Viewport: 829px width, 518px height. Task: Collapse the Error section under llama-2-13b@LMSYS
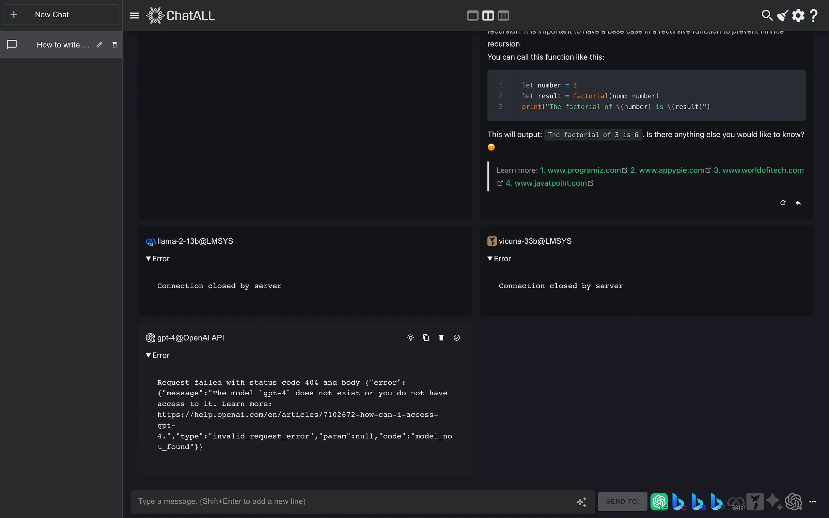[158, 259]
